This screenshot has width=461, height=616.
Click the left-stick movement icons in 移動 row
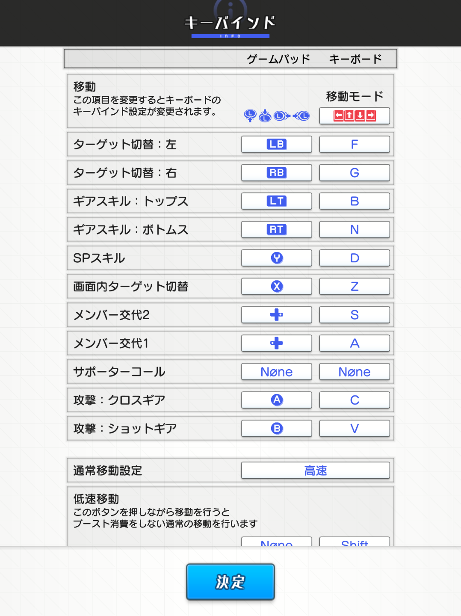[x=276, y=115]
